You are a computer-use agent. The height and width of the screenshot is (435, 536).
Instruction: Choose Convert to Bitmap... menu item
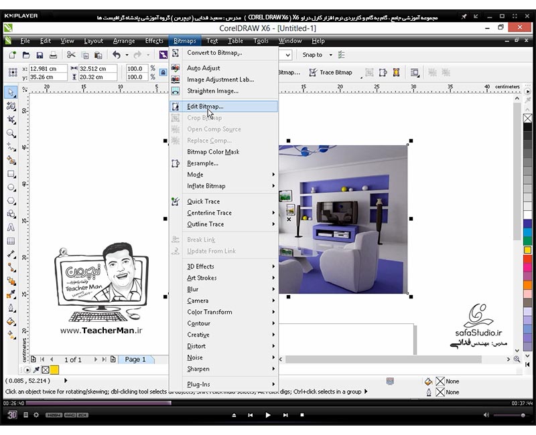click(224, 53)
